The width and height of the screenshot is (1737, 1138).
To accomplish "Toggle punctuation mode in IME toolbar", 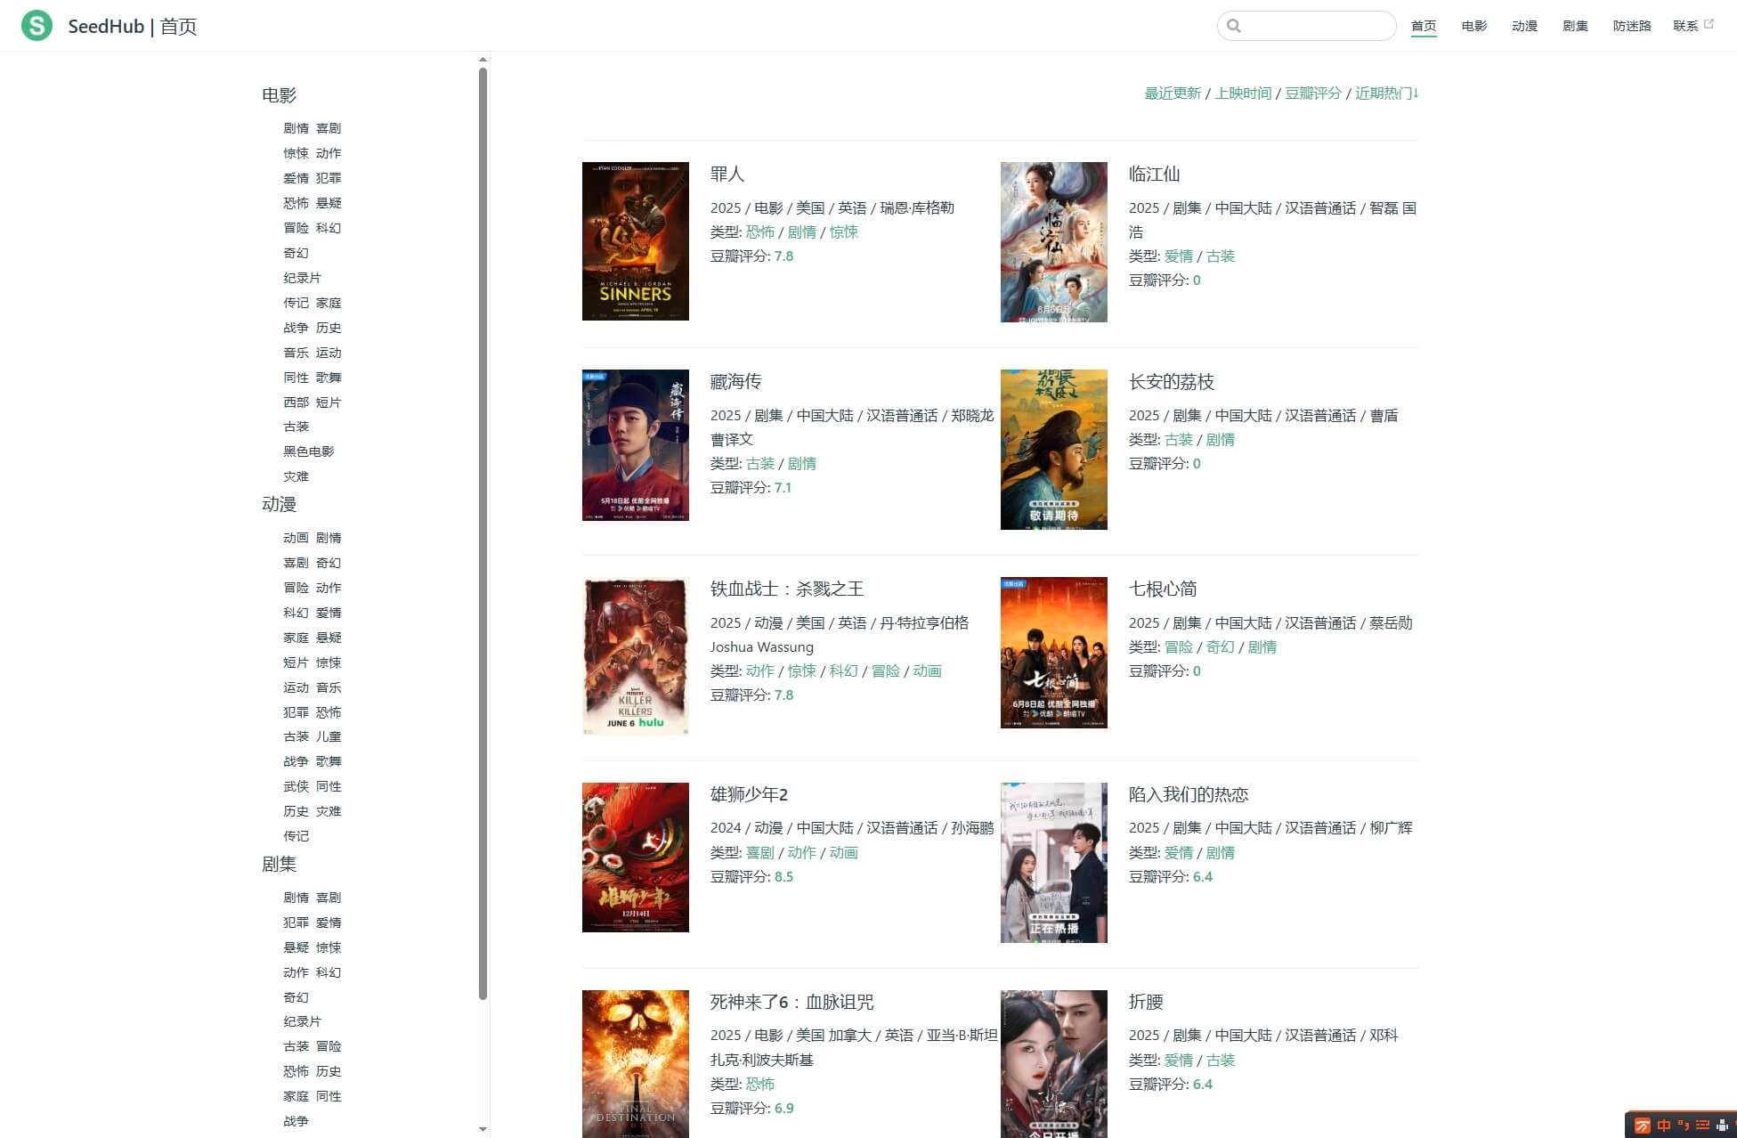I will [x=1683, y=1126].
